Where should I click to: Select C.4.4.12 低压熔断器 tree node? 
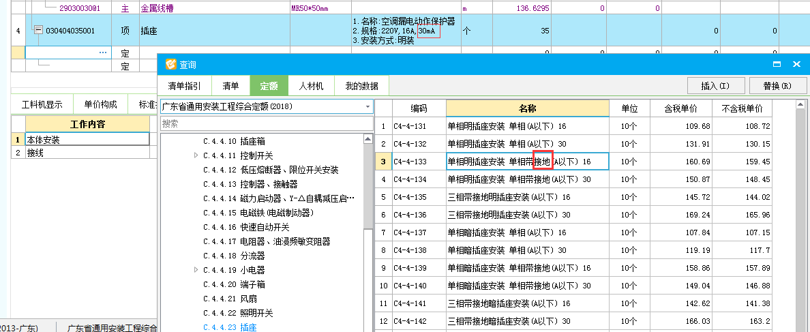tap(271, 170)
